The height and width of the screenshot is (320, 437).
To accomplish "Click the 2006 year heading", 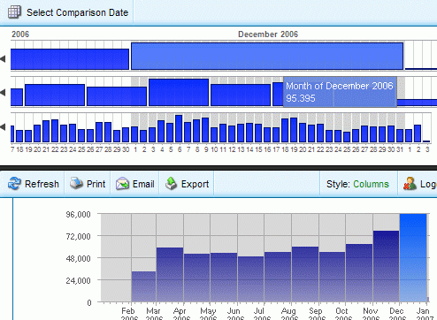I will [20, 34].
